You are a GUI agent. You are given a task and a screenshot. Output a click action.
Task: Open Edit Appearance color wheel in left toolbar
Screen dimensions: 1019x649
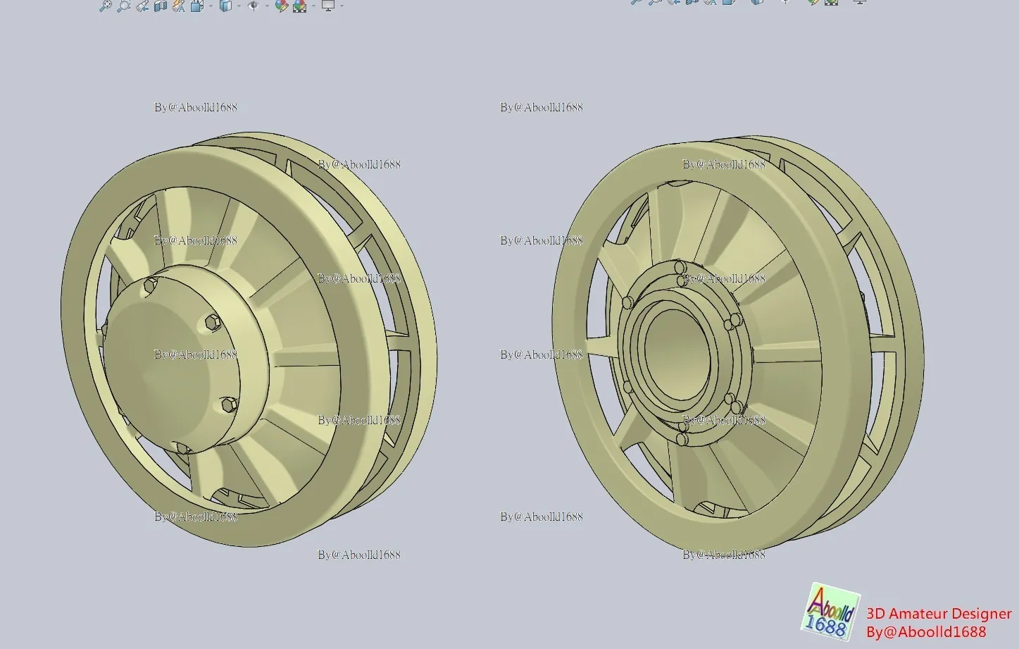(x=281, y=6)
